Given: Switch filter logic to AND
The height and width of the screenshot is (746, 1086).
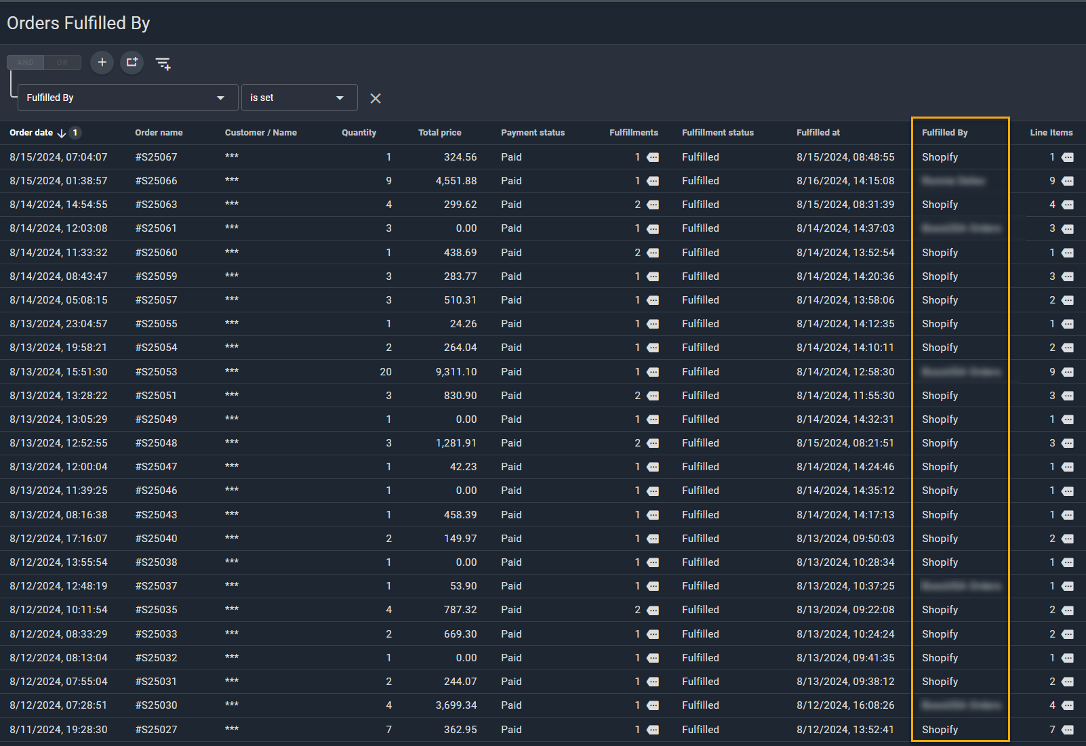Looking at the screenshot, I should [x=26, y=62].
